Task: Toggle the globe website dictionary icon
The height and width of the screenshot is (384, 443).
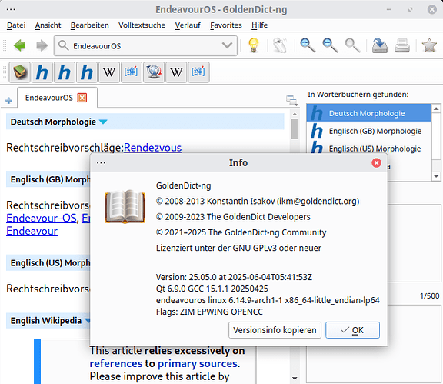Action: pos(154,72)
